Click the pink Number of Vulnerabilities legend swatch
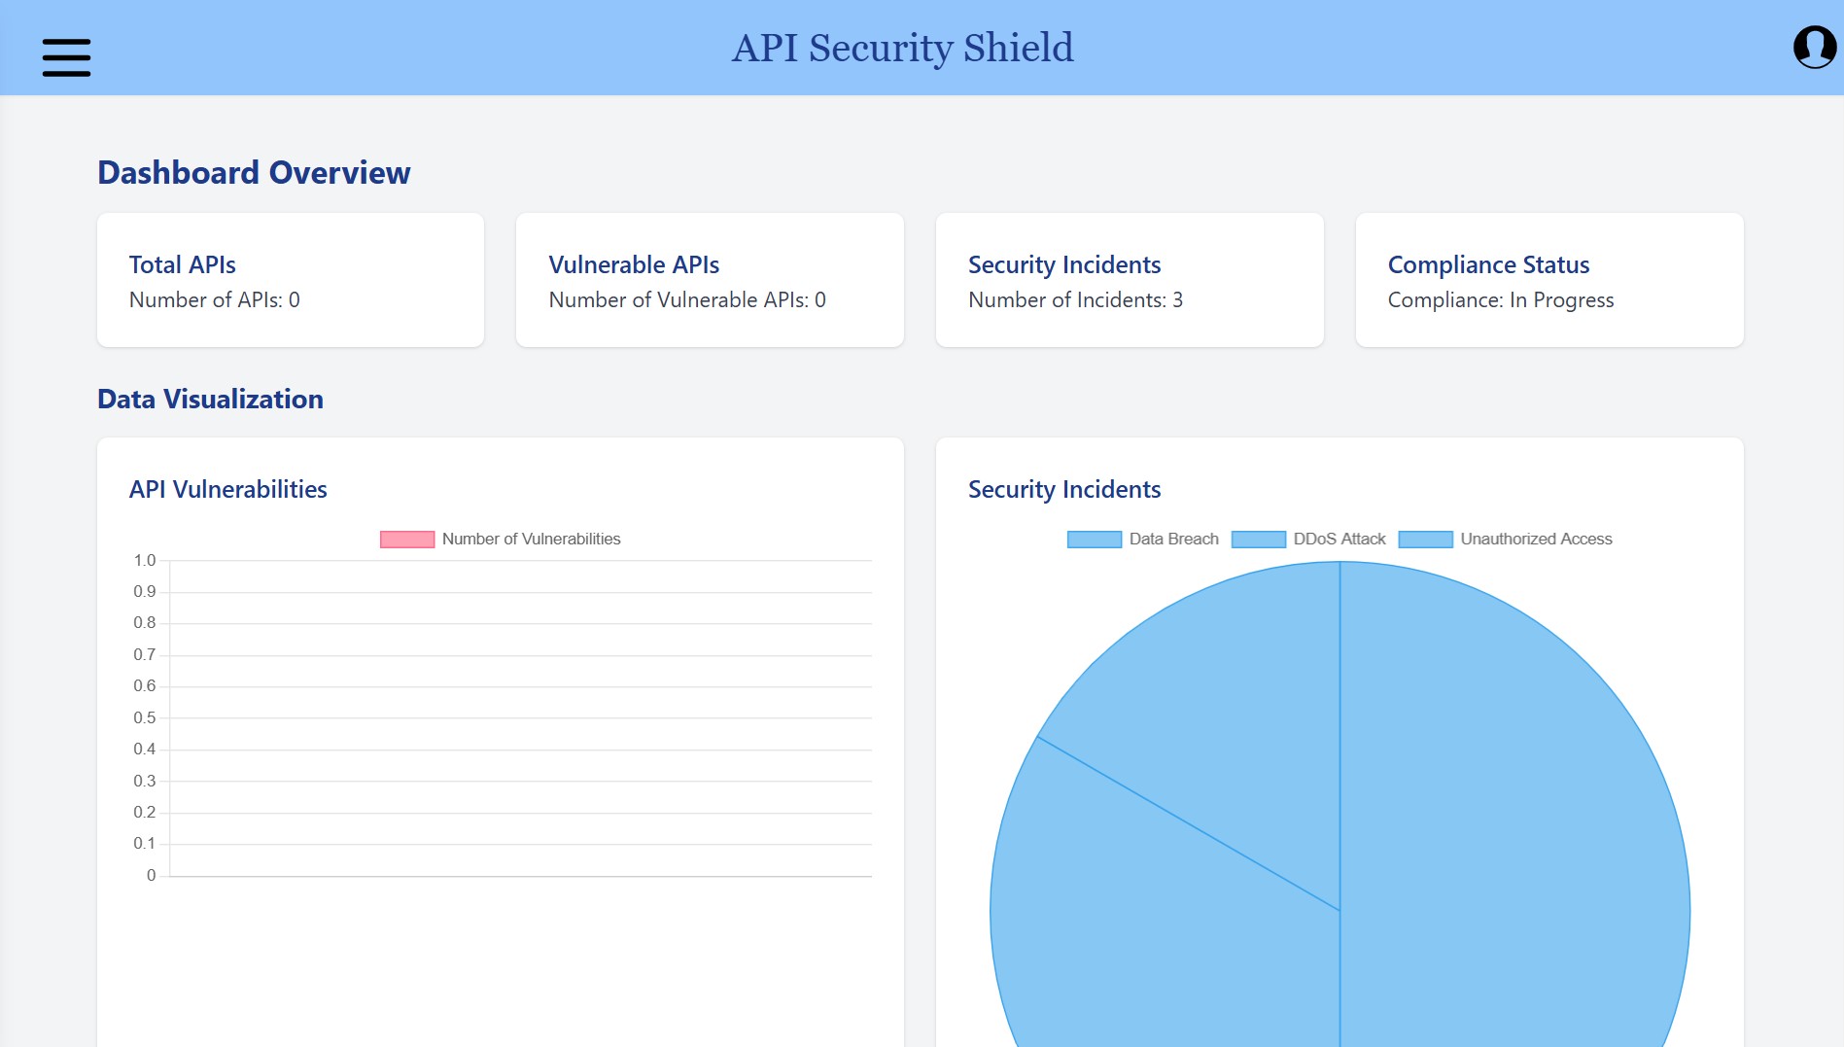 [x=406, y=540]
